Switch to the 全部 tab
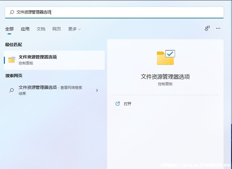Viewport: 232px width, 169px height. [x=9, y=29]
